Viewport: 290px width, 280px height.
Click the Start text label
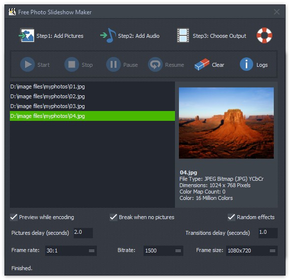43,65
